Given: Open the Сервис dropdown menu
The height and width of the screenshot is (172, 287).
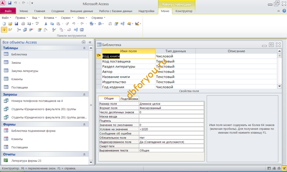Looking at the screenshot, I should (67, 18).
